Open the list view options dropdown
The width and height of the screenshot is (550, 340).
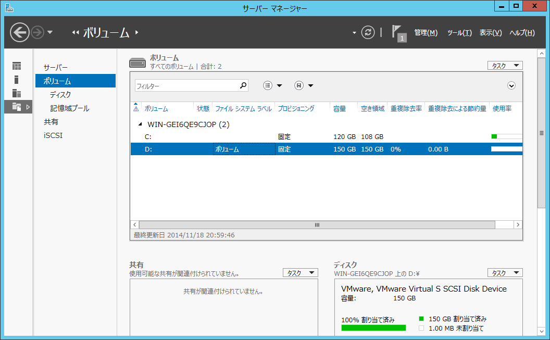[x=272, y=86]
